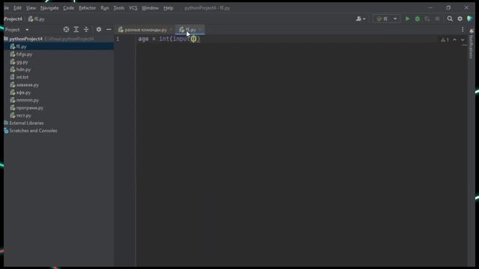
Task: Click the warning count indicator
Action: [445, 40]
